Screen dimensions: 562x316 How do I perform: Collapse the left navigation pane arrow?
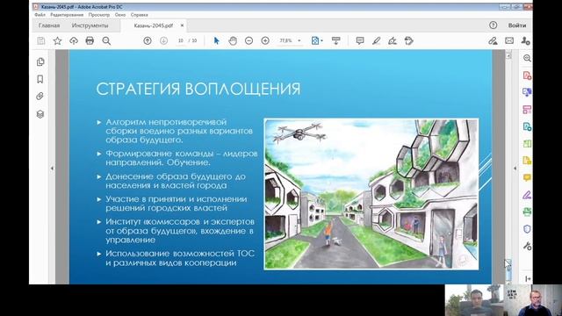coord(52,168)
